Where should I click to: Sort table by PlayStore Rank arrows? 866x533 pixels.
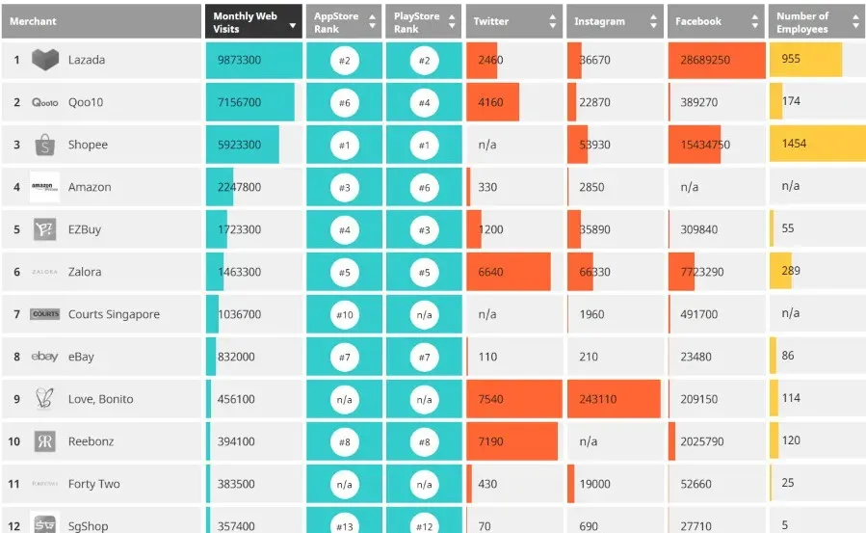[x=452, y=21]
